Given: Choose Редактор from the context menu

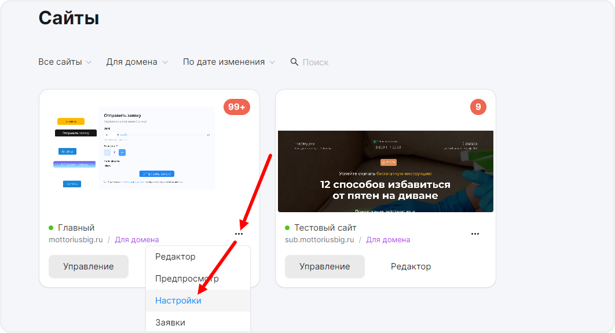Looking at the screenshot, I should (x=175, y=257).
